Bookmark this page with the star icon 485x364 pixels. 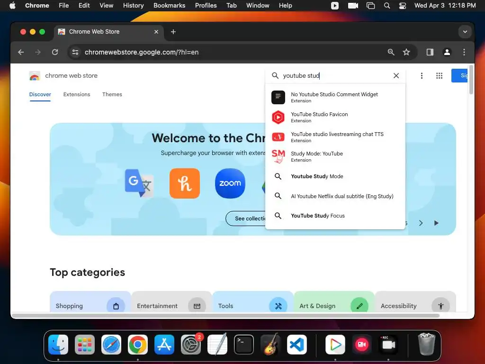406,52
